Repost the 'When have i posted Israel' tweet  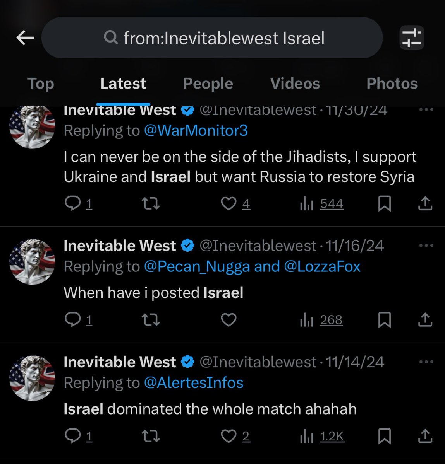click(x=151, y=320)
